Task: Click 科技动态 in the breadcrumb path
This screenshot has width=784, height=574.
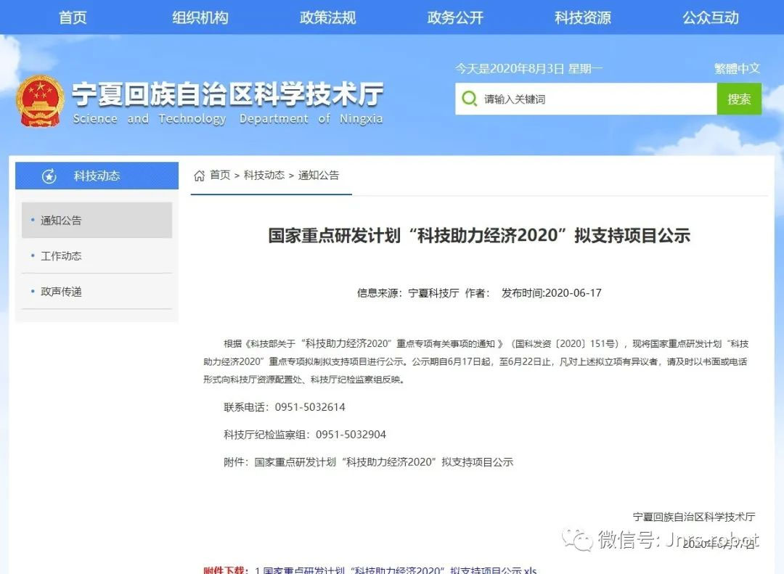Action: [x=264, y=176]
